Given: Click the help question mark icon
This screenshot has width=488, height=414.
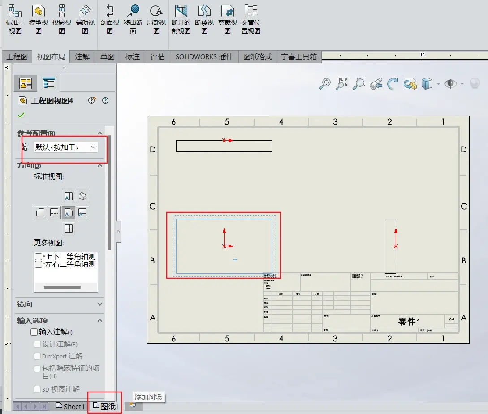Looking at the screenshot, I should coord(105,100).
